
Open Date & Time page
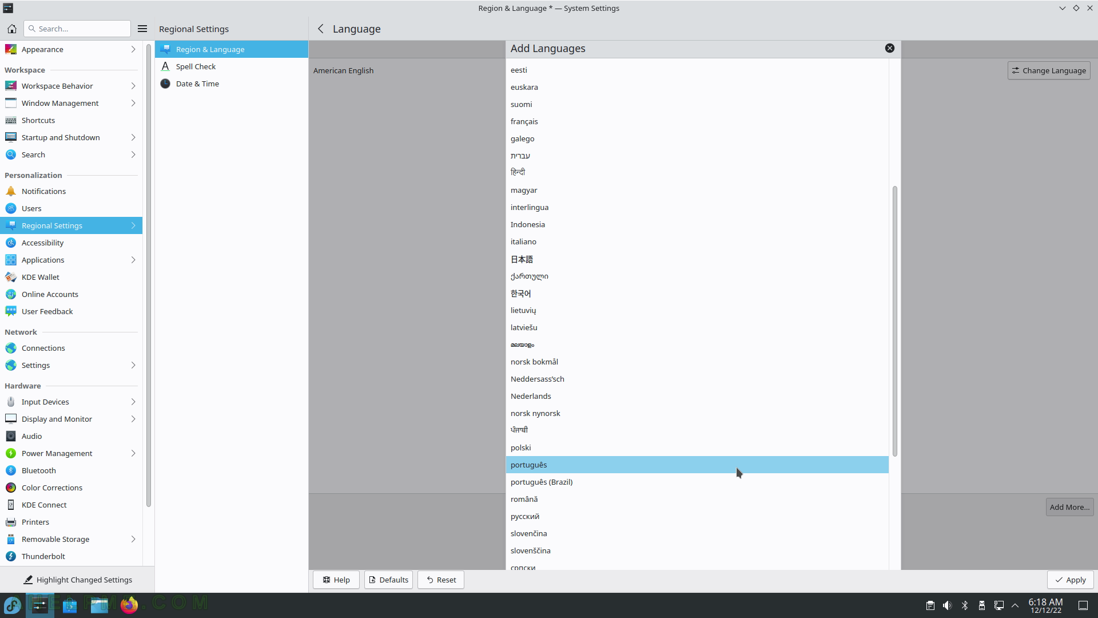[x=232, y=84]
